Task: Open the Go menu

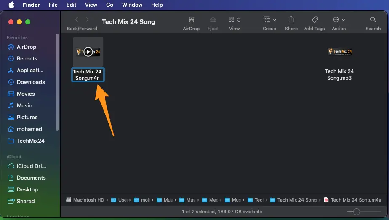Action: (109, 5)
